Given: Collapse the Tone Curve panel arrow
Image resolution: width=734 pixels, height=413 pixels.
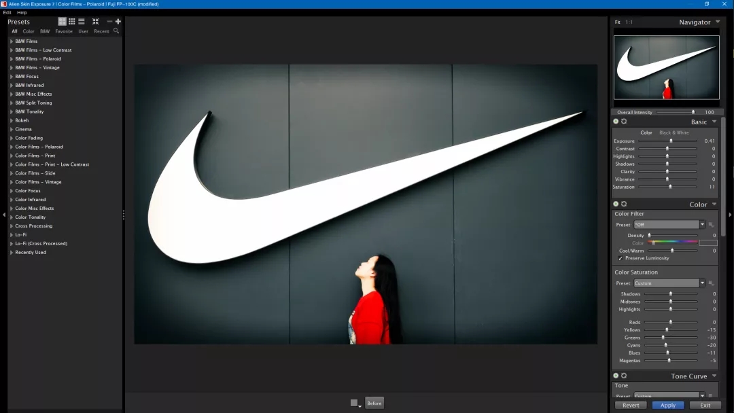Looking at the screenshot, I should (x=714, y=376).
